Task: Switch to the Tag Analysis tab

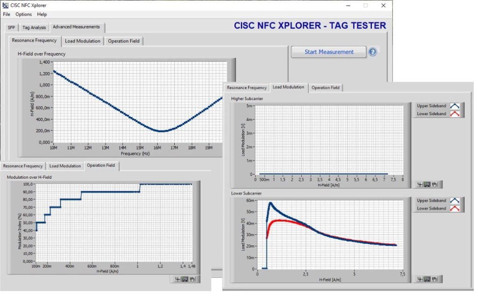Action: (34, 27)
